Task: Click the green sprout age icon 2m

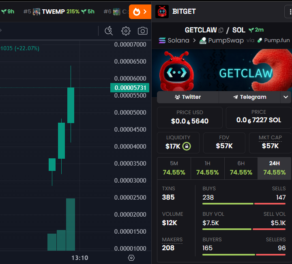Action: [251, 30]
